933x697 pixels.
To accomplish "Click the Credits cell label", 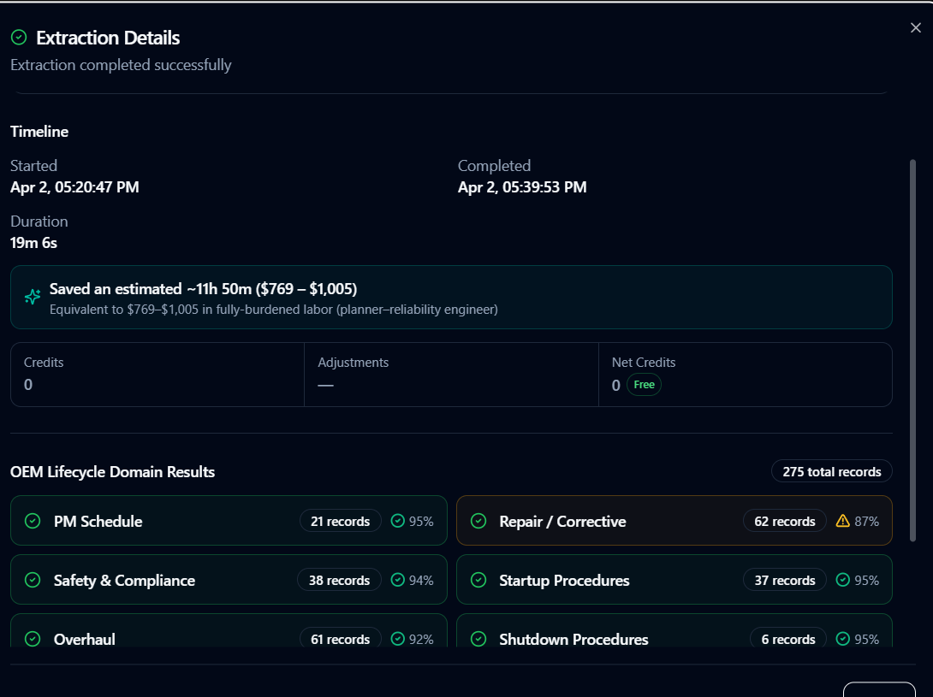I will 44,362.
